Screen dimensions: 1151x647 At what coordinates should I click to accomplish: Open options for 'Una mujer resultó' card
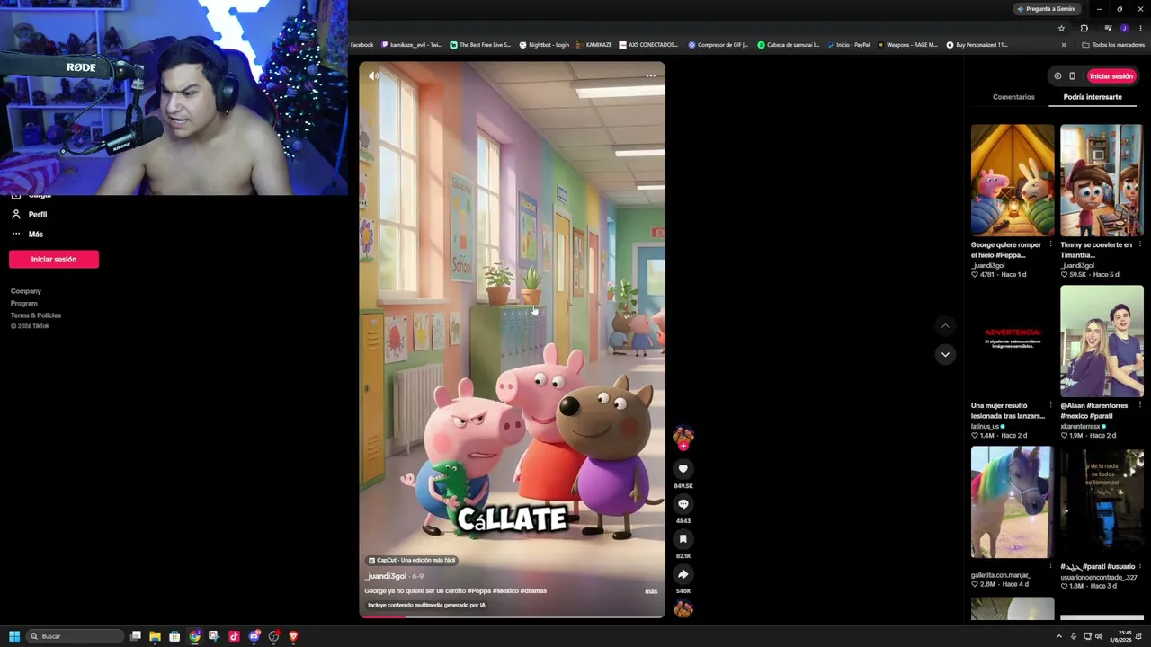(1050, 405)
